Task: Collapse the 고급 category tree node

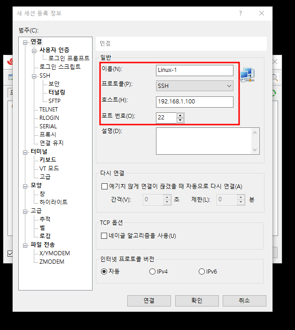Action: pos(25,212)
